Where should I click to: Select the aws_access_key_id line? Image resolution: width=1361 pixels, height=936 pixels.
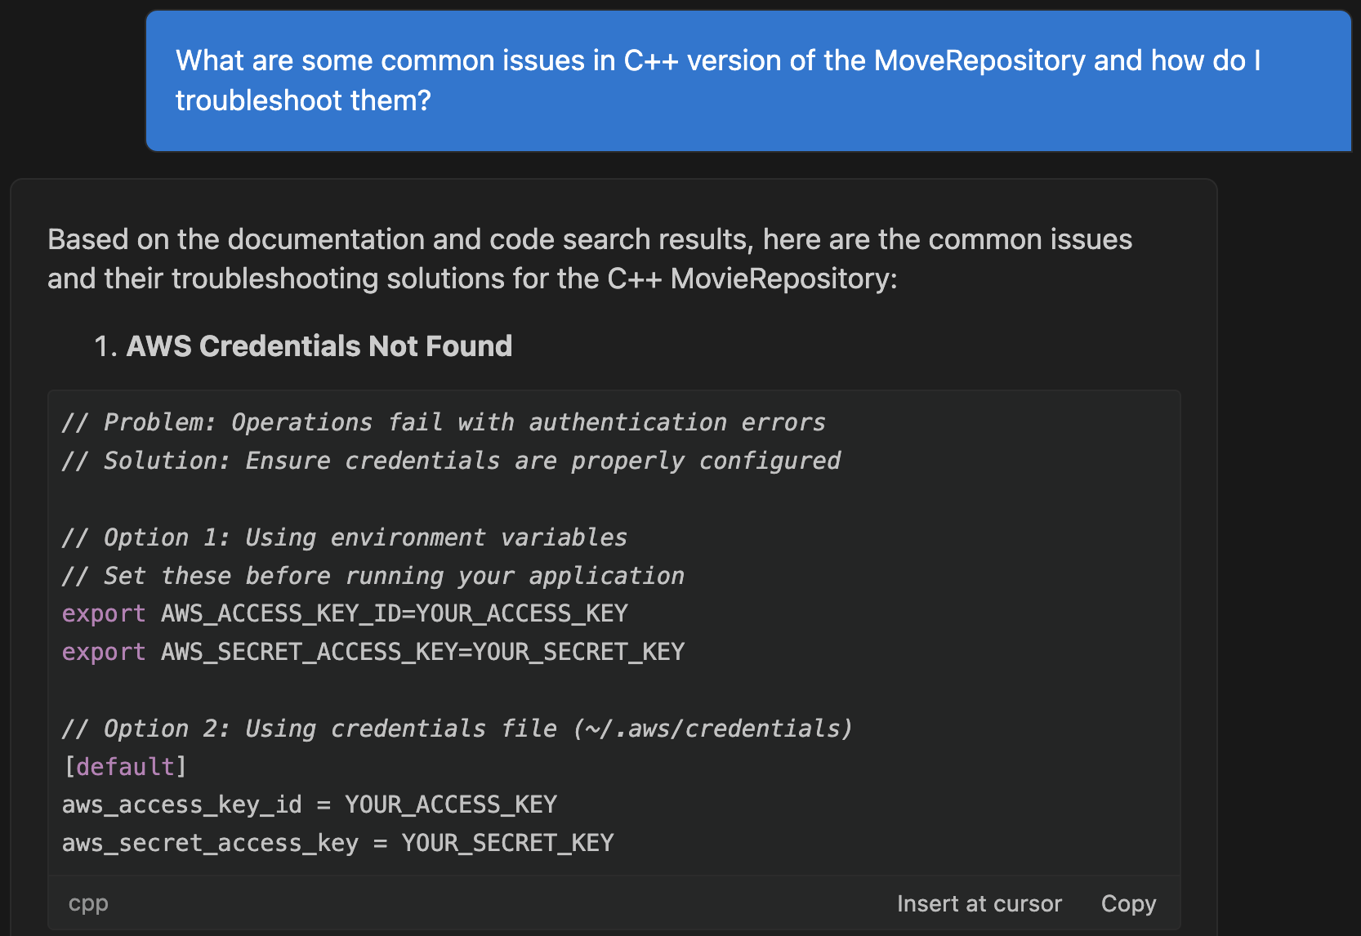click(309, 804)
